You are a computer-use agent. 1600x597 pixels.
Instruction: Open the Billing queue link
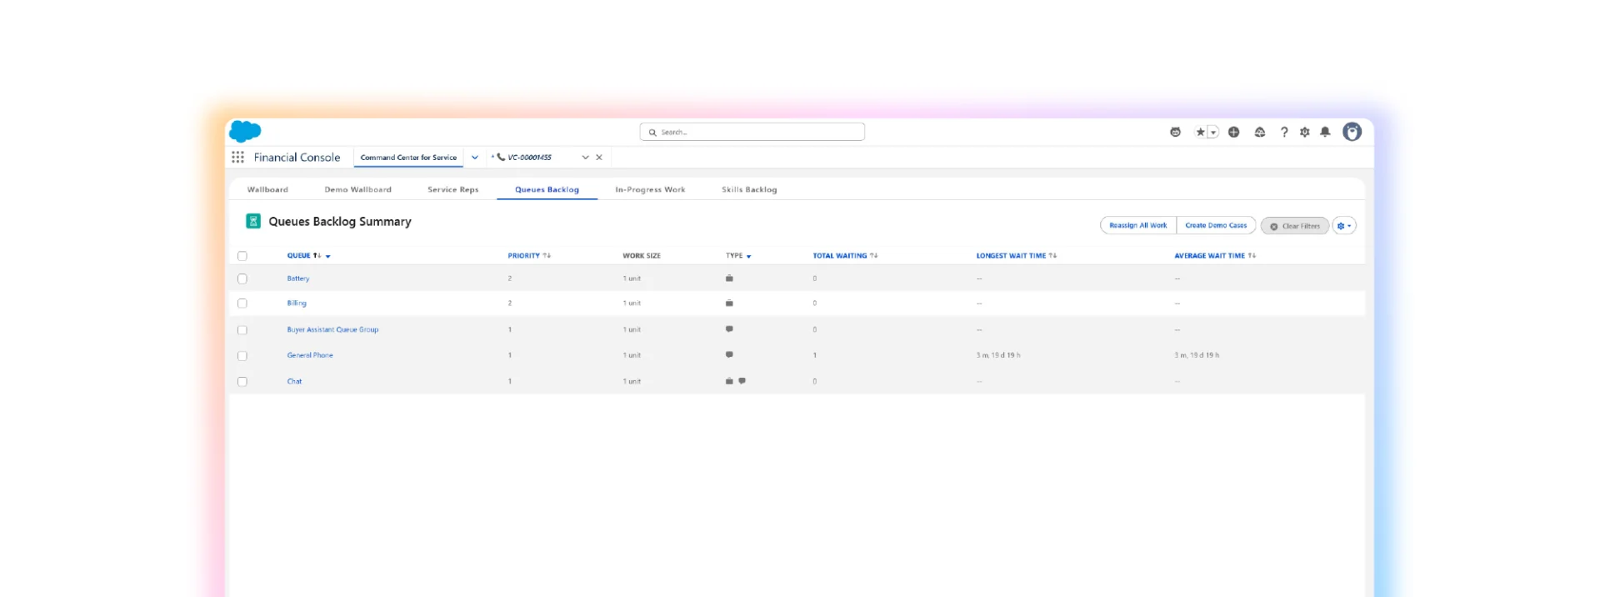(x=297, y=304)
